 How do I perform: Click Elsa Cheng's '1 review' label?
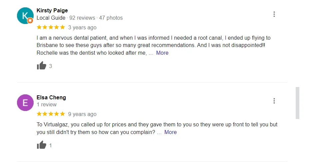47,105
